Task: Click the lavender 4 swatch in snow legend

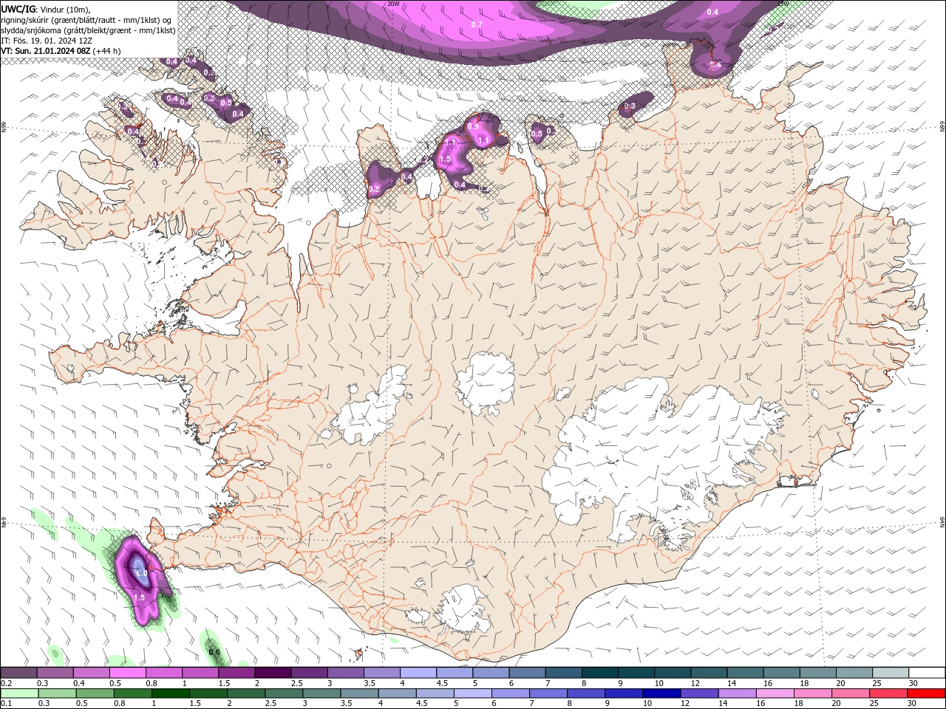Action: [x=418, y=672]
